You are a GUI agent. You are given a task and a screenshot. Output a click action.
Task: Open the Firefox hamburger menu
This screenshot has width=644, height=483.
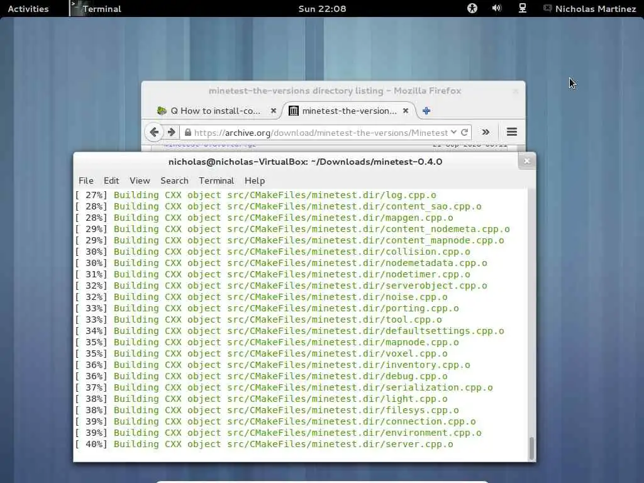(512, 132)
